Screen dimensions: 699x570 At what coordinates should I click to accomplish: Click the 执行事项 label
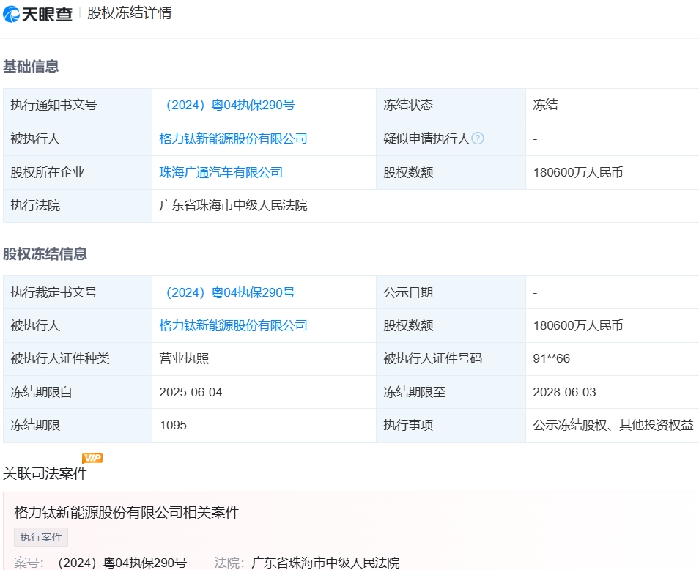tap(408, 425)
